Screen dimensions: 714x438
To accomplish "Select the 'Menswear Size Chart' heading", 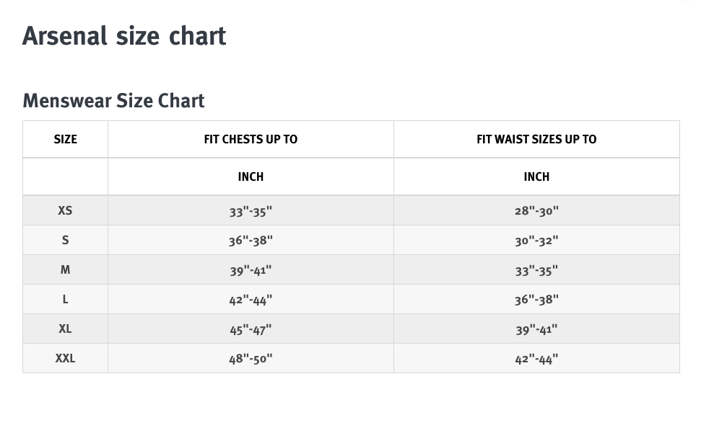I will tap(114, 101).
